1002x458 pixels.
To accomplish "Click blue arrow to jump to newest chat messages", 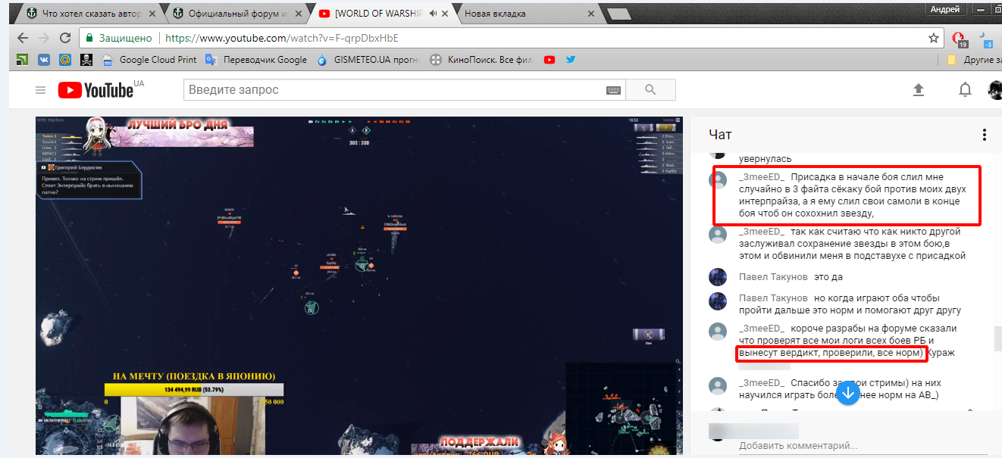I will point(849,393).
